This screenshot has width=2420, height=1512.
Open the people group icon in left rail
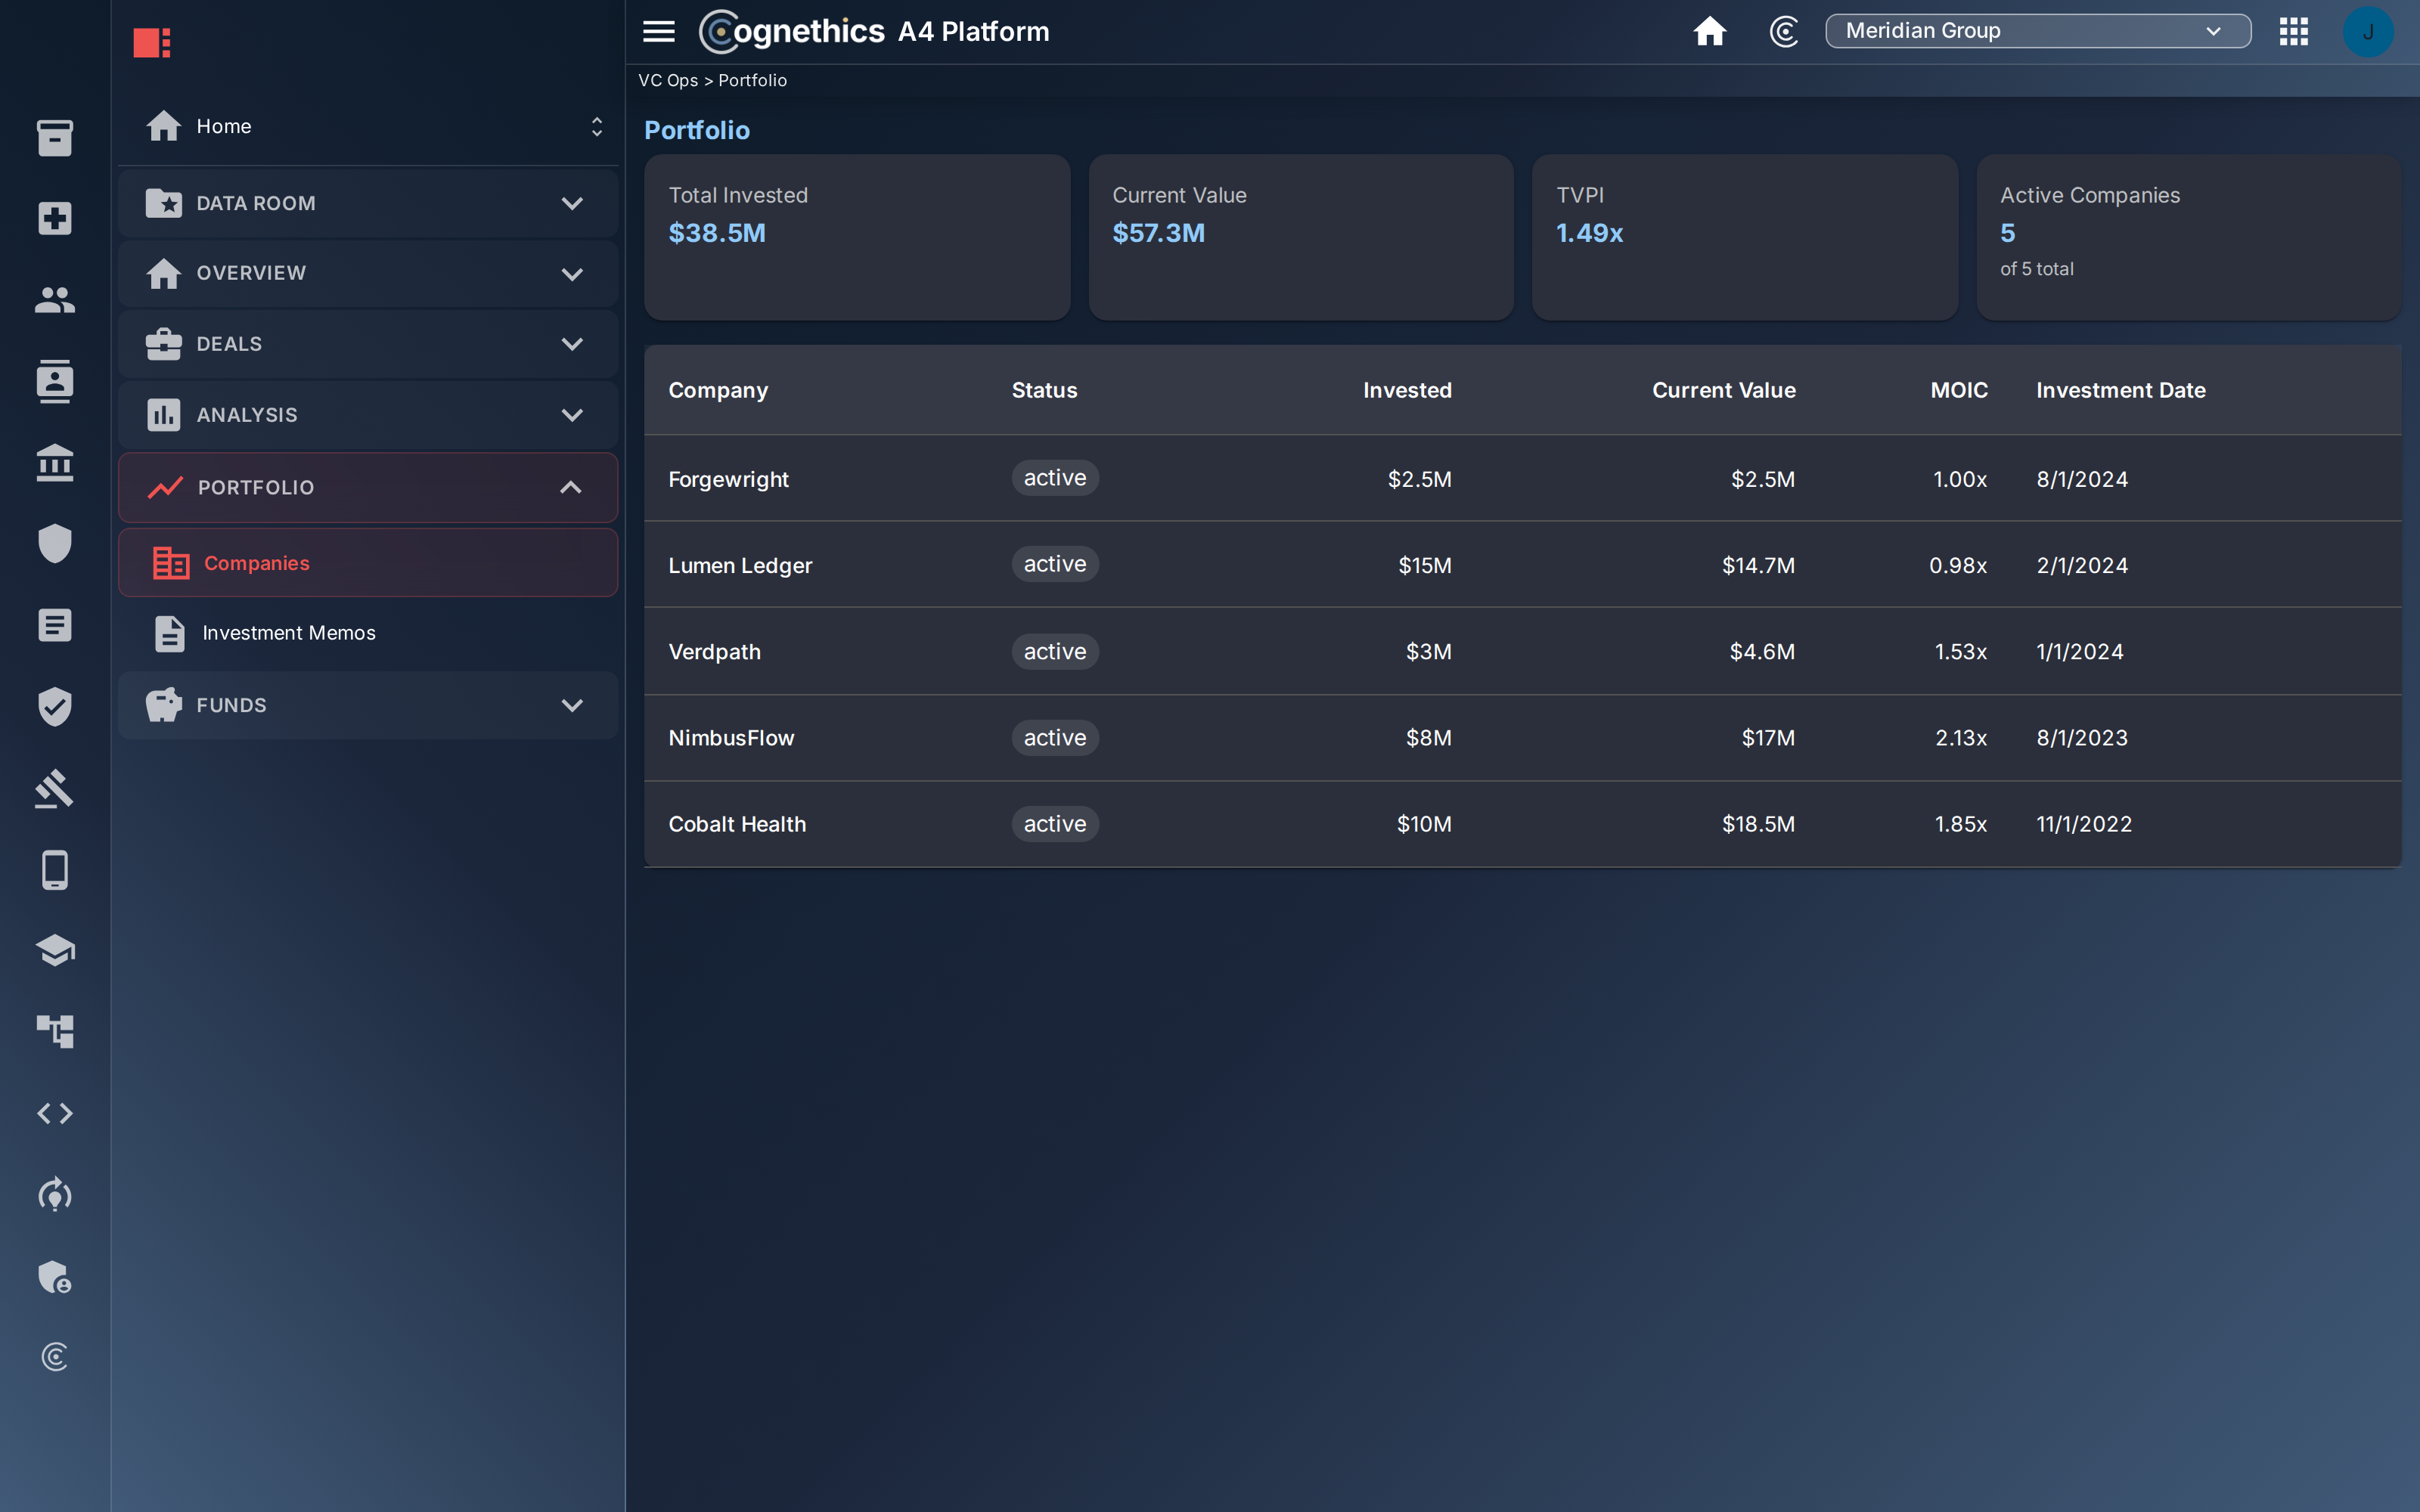(x=55, y=299)
